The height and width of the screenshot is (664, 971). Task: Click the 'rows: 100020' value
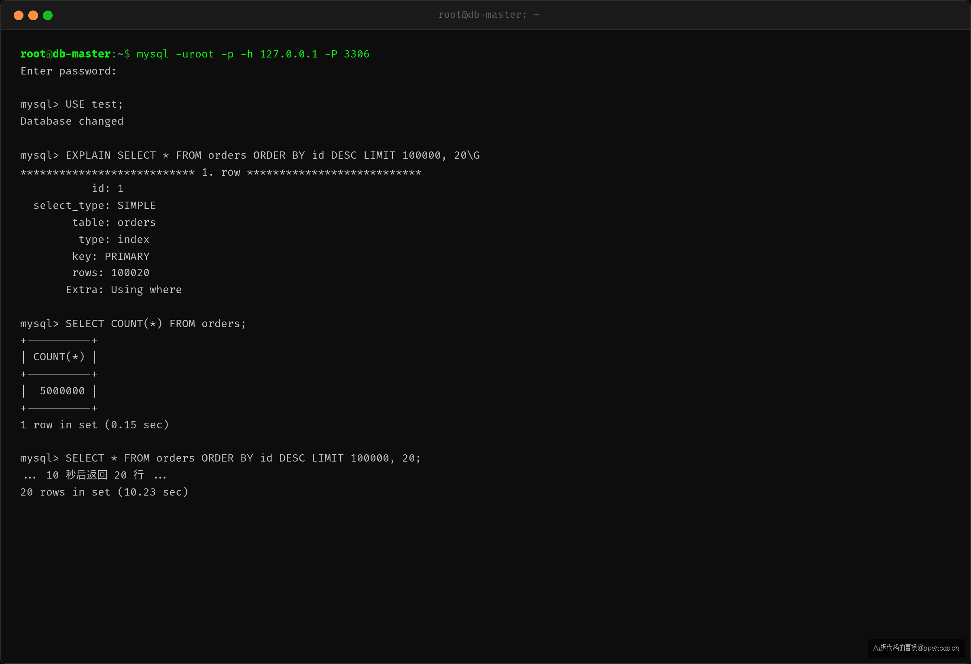tap(111, 272)
